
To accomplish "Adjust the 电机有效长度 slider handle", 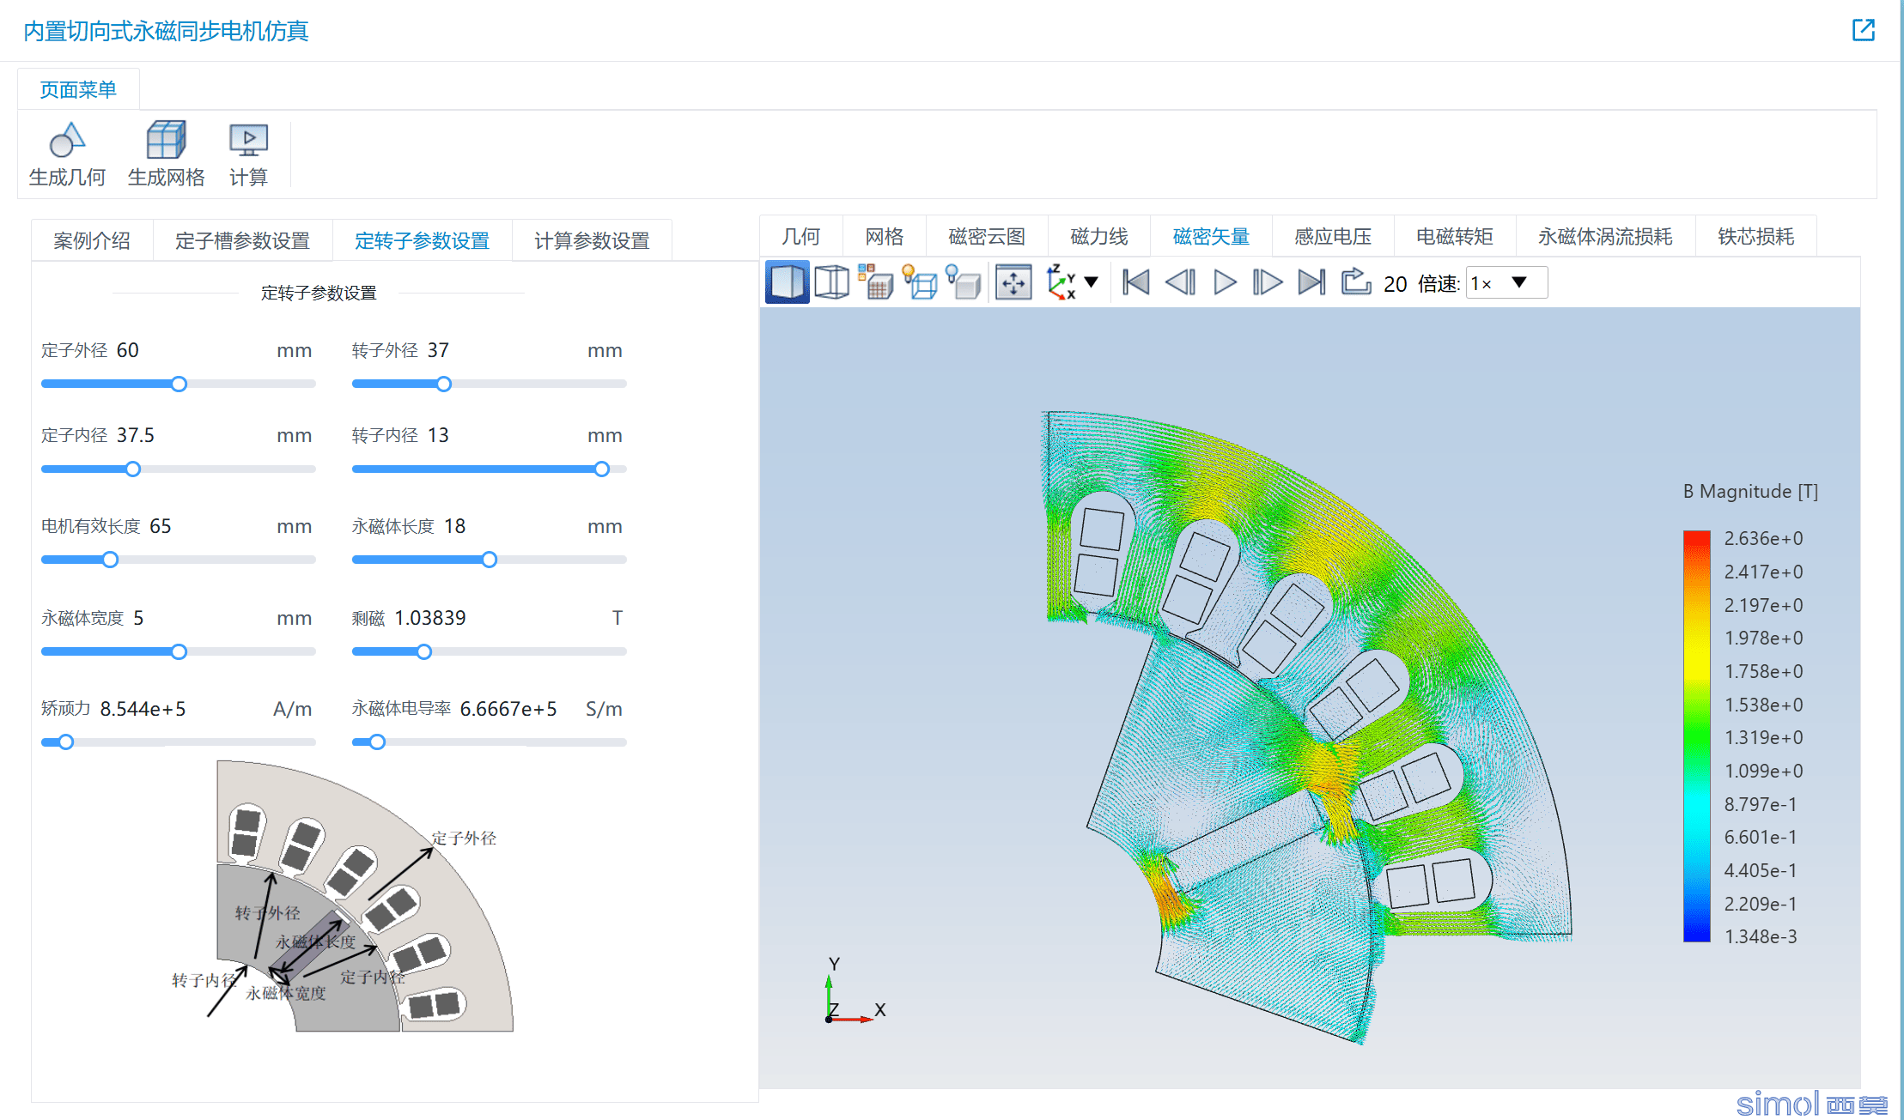I will point(110,560).
